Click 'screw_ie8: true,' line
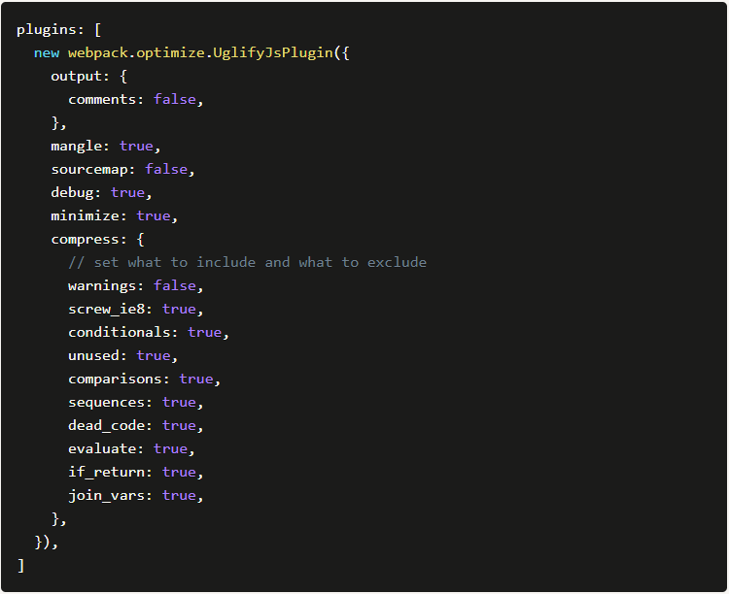This screenshot has height=594, width=729. 136,309
